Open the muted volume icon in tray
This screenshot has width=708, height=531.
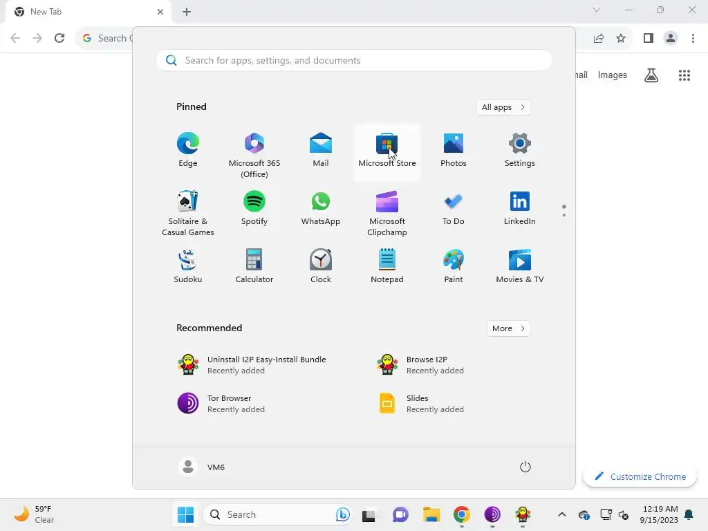[x=624, y=514]
